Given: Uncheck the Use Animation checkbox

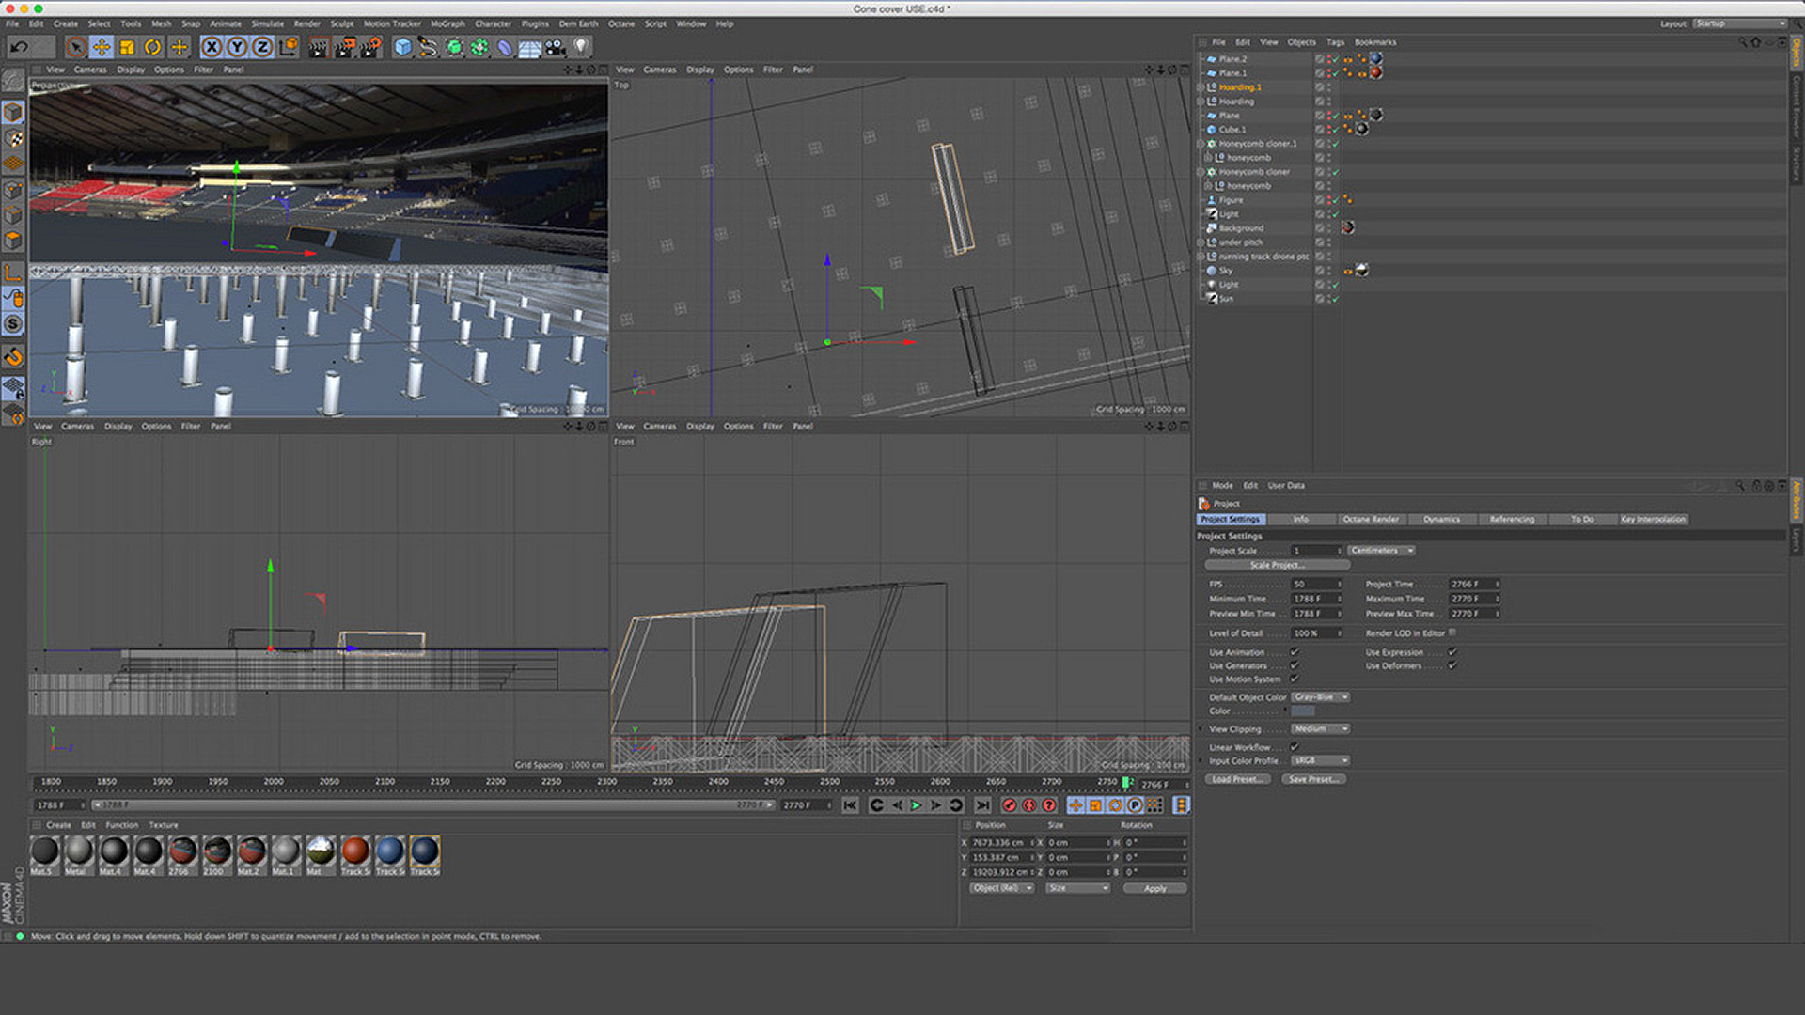Looking at the screenshot, I should click(1295, 652).
